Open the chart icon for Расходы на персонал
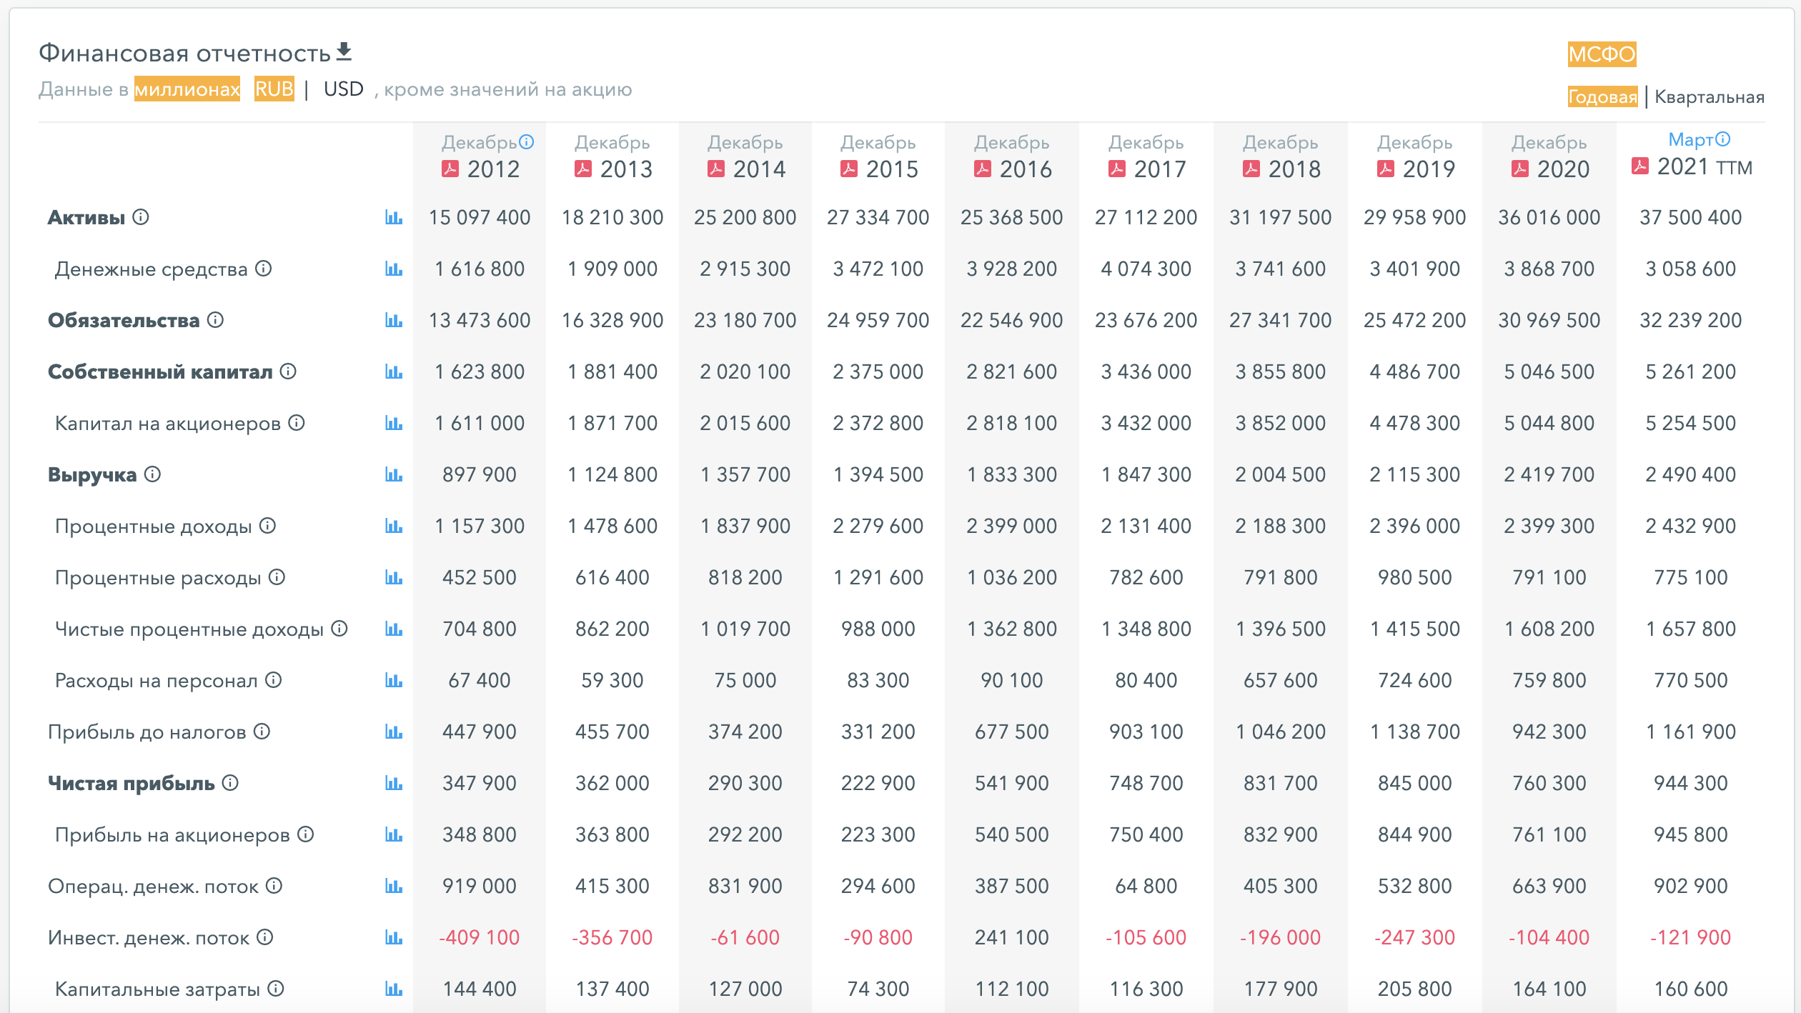This screenshot has height=1013, width=1801. click(394, 680)
